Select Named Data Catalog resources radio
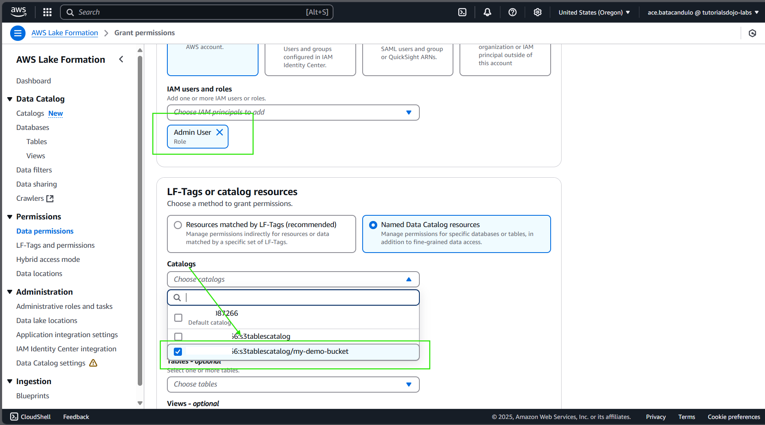 tap(373, 225)
